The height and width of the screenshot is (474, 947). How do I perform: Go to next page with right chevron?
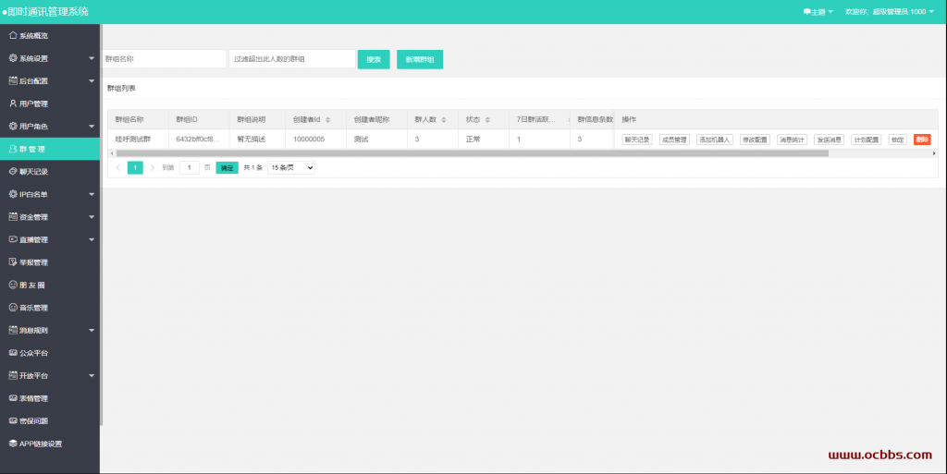(153, 167)
